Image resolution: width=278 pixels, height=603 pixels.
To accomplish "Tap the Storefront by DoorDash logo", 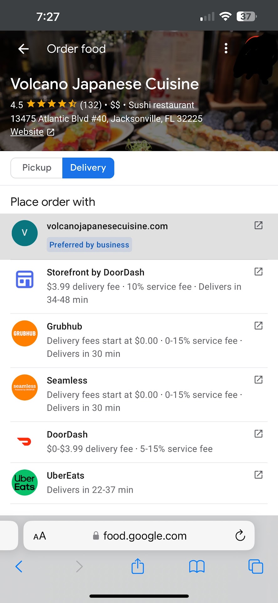I will tap(24, 279).
